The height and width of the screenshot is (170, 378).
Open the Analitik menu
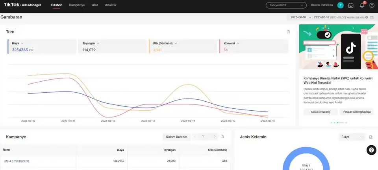click(x=111, y=5)
